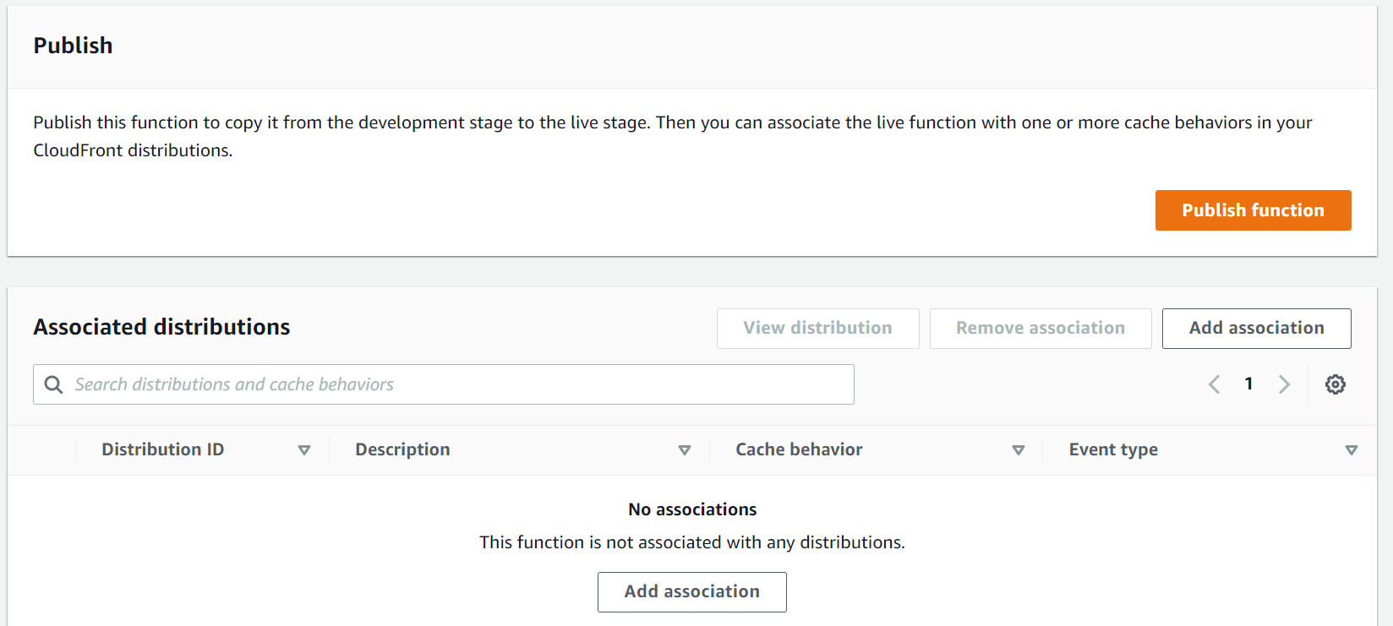Click the Remove association button
This screenshot has height=626, width=1393.
coord(1041,329)
